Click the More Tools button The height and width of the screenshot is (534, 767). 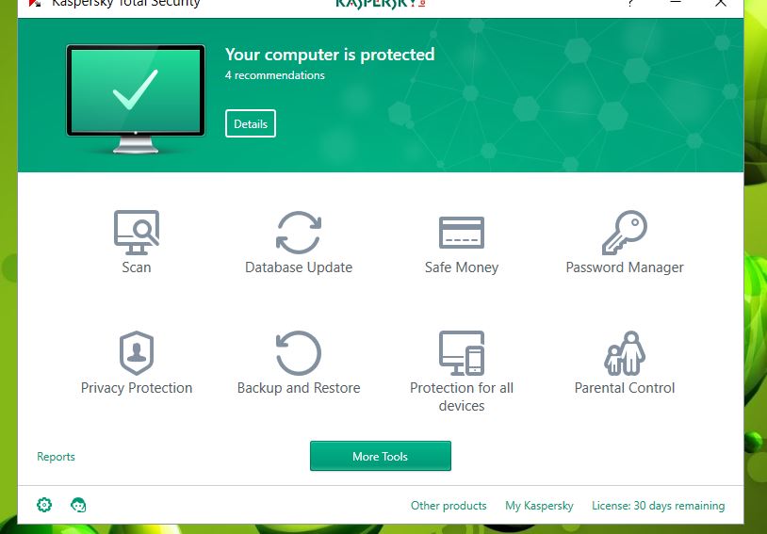(x=381, y=456)
